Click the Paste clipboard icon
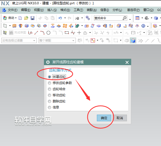This screenshot has height=146, width=161. 52,18
